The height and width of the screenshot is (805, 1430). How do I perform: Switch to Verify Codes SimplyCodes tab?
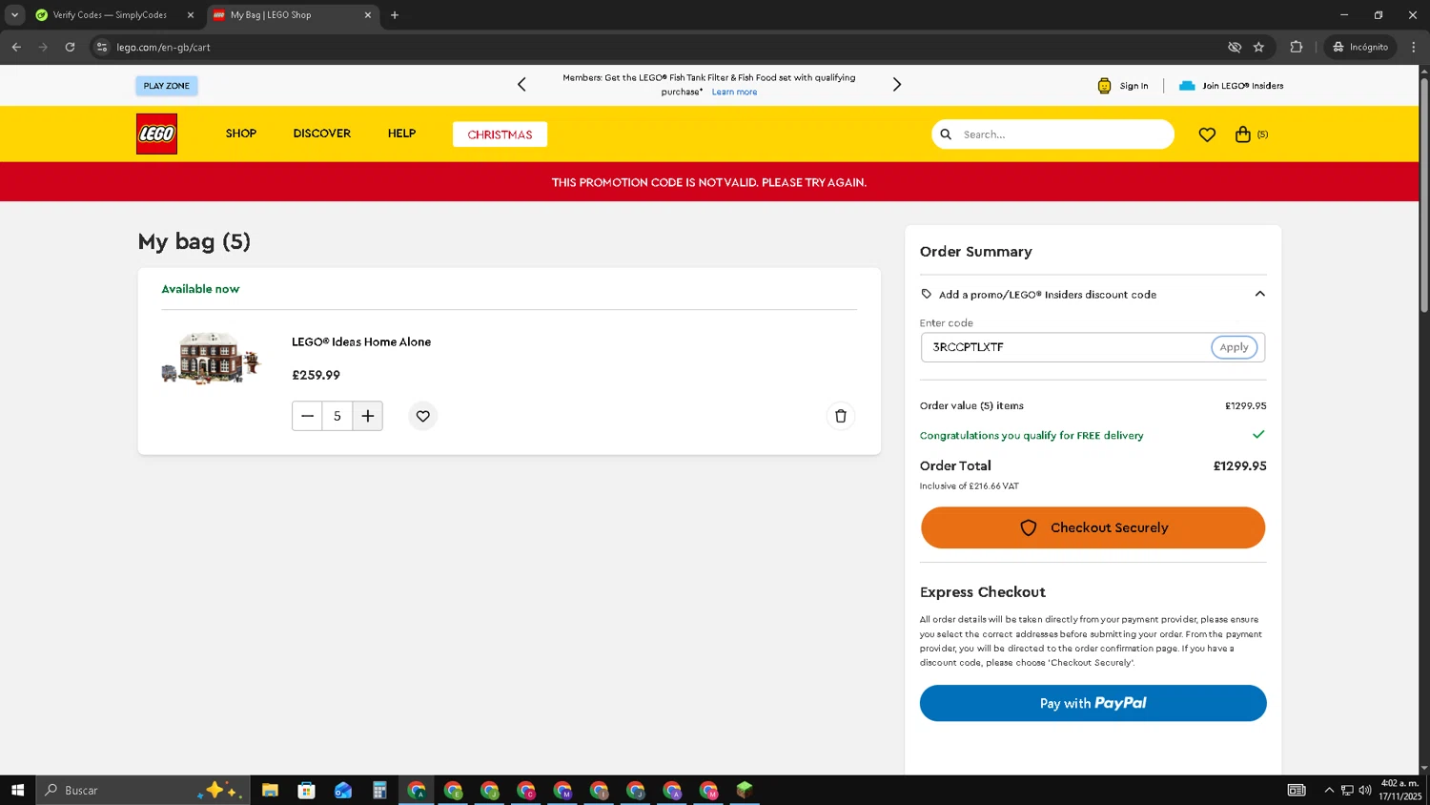point(110,15)
